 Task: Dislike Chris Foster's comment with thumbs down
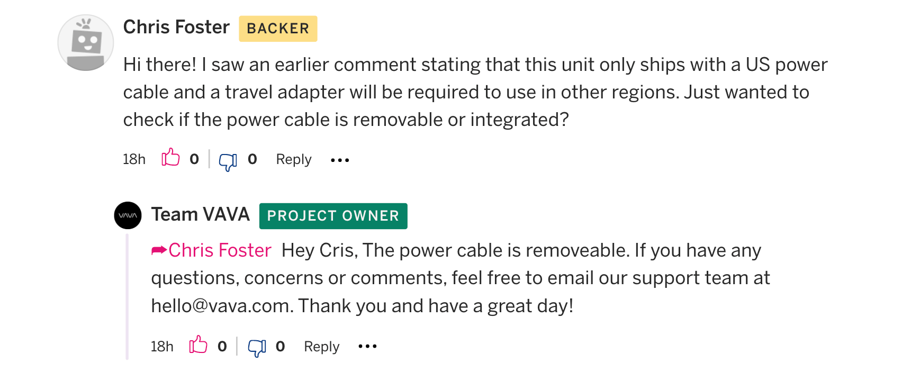click(x=228, y=161)
